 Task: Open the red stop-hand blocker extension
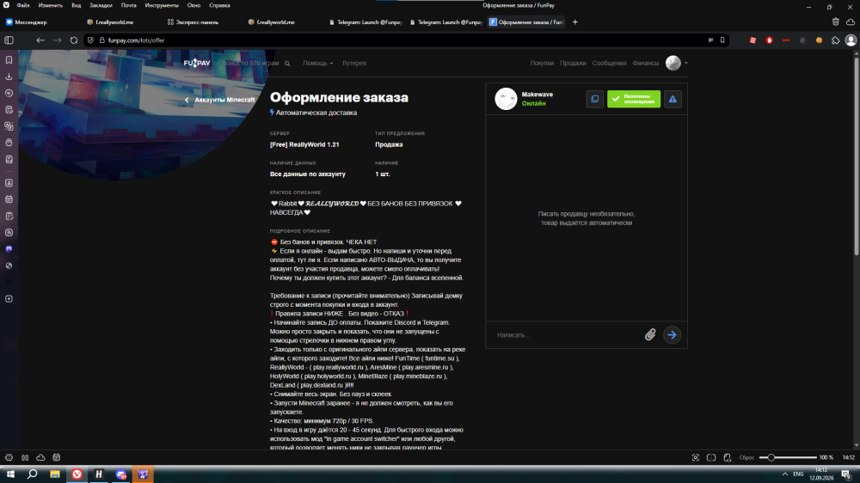coord(770,40)
